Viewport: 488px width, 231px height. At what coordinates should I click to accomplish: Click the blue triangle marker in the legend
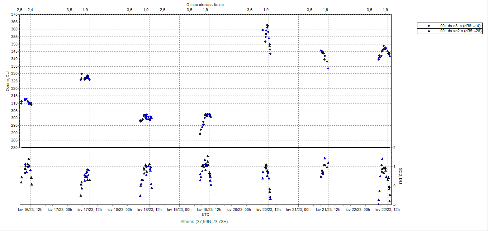click(429, 31)
